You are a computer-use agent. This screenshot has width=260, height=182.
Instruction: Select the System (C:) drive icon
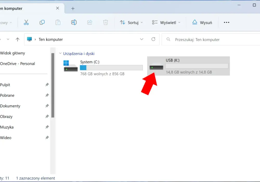click(71, 66)
